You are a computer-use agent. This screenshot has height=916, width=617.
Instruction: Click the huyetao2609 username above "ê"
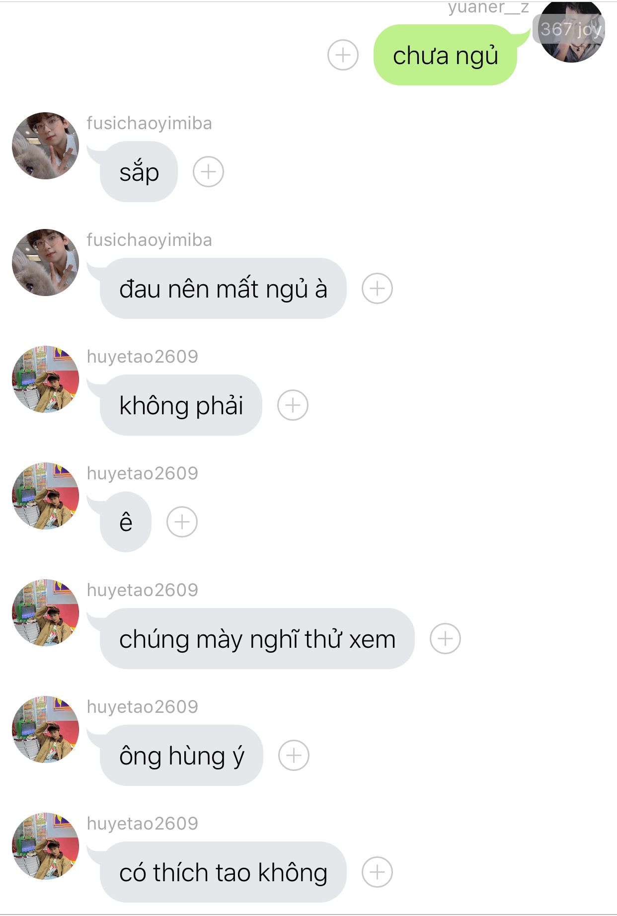[x=143, y=473]
